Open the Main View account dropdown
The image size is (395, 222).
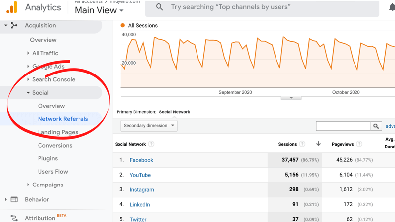[x=99, y=10]
